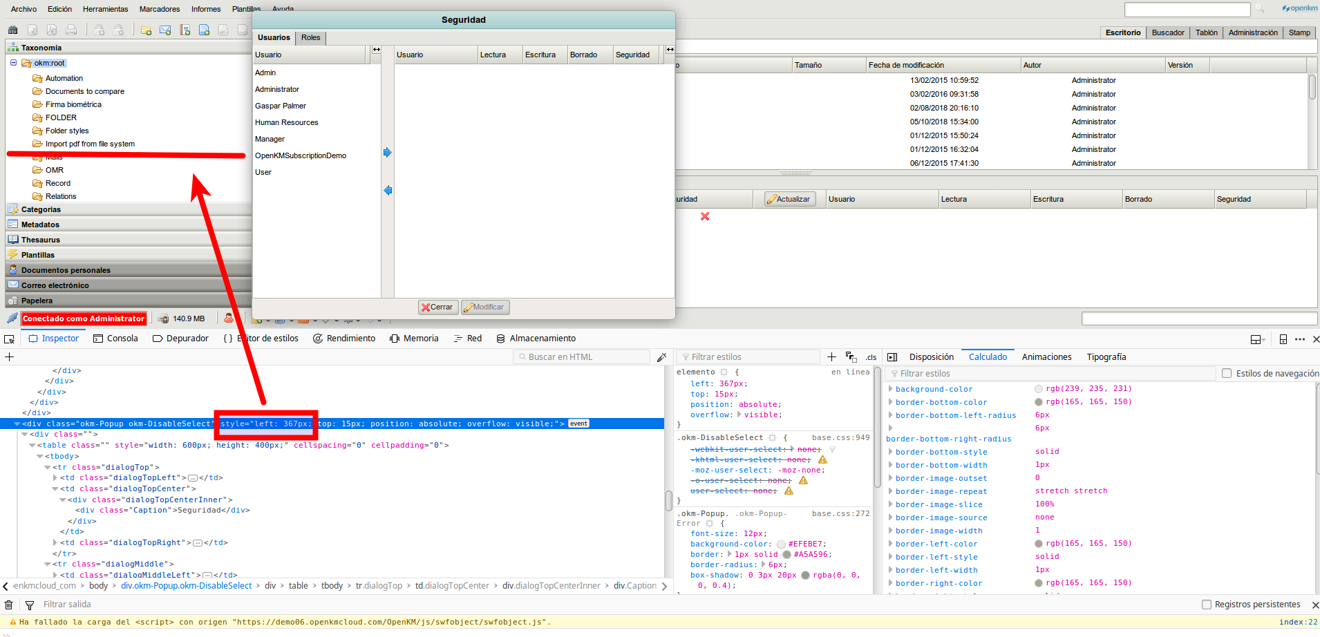Viewport: 1320px width, 637px height.
Task: Expand the background-color computed property
Action: point(890,389)
